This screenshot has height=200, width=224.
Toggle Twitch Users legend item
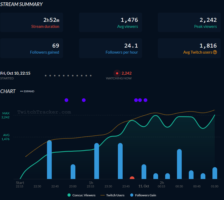coord(113,195)
